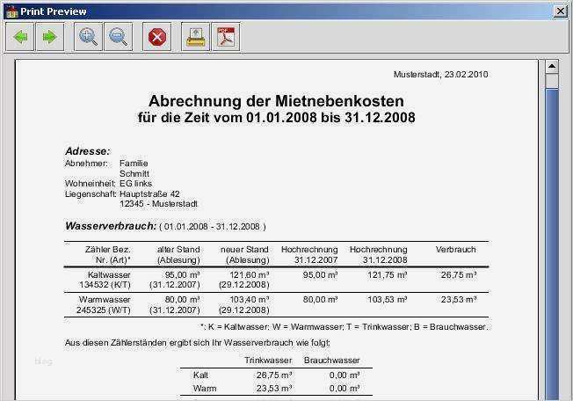
Task: Print the document using printer icon
Action: (195, 37)
